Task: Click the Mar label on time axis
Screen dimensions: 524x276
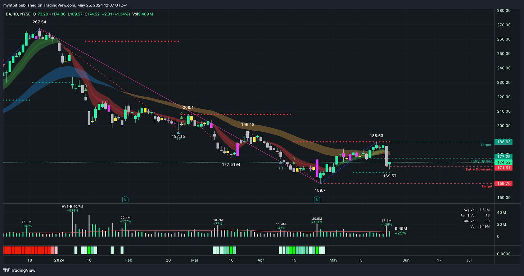Action: (x=195, y=260)
